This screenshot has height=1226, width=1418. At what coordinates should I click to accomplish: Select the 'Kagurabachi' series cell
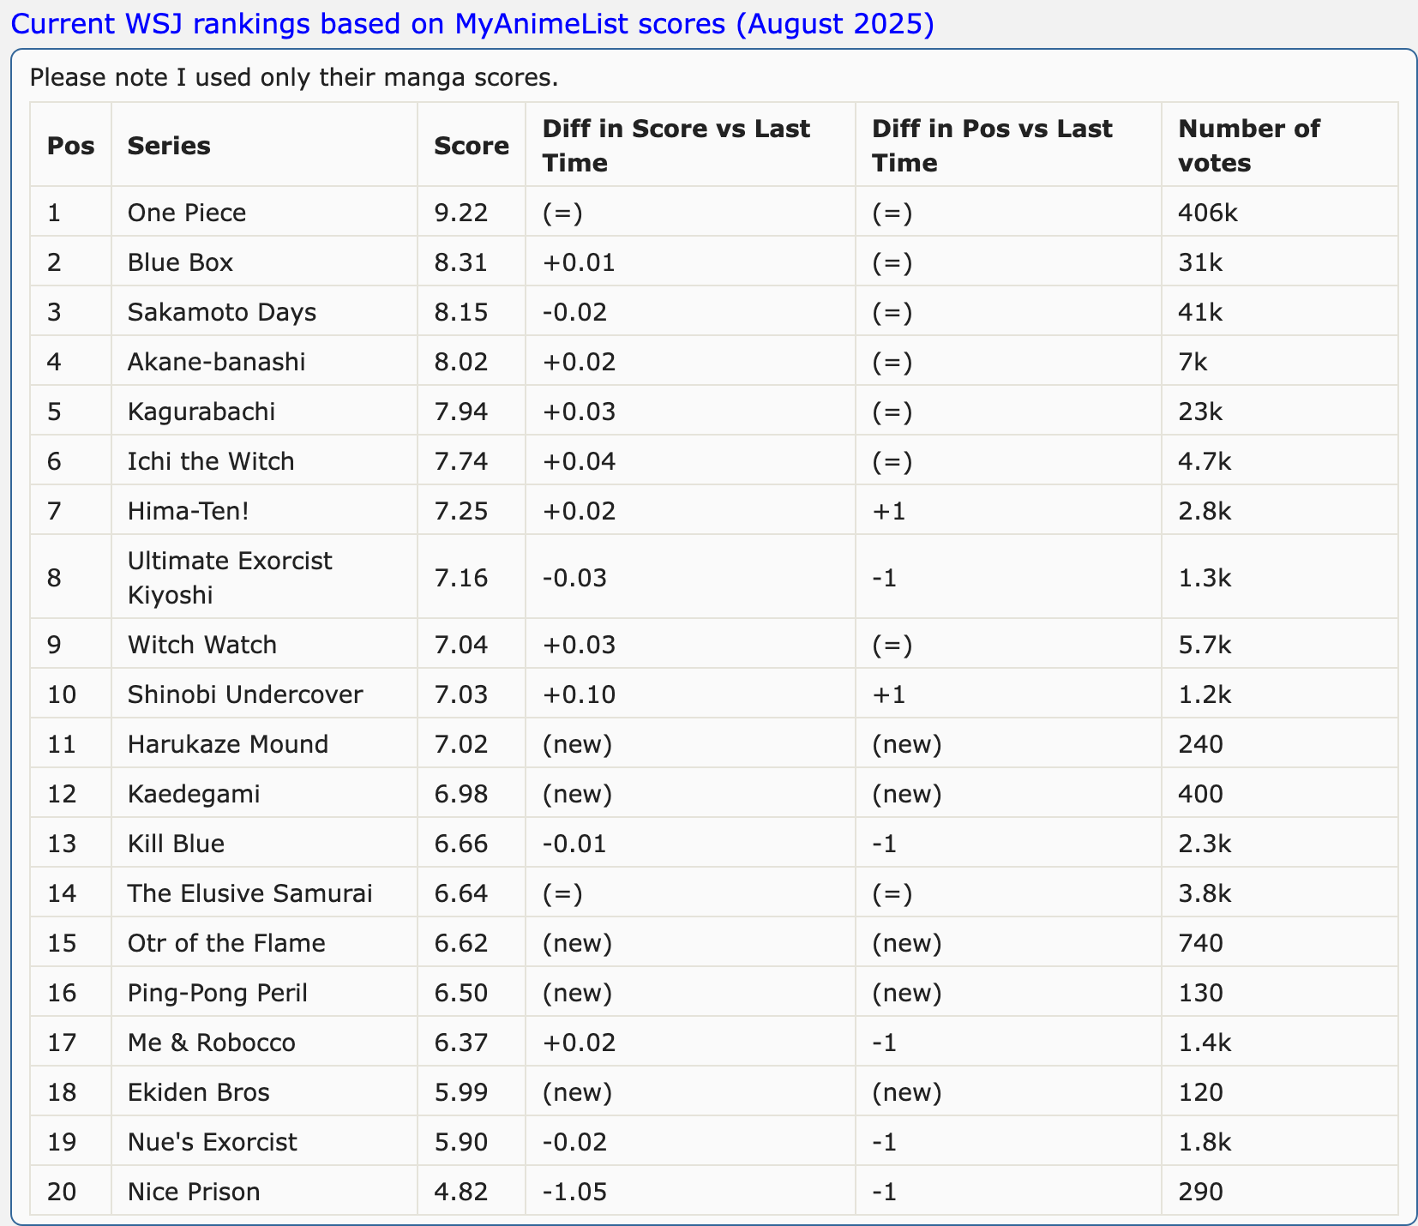click(x=264, y=411)
